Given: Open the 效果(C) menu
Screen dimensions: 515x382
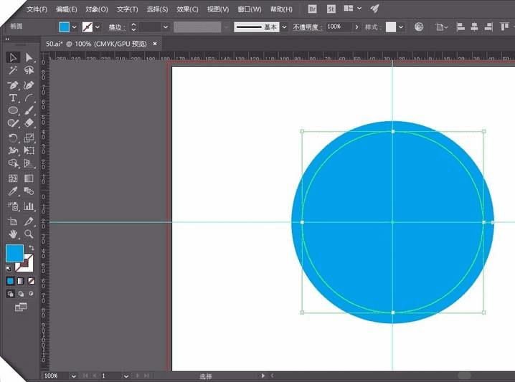Looking at the screenshot, I should pos(188,9).
